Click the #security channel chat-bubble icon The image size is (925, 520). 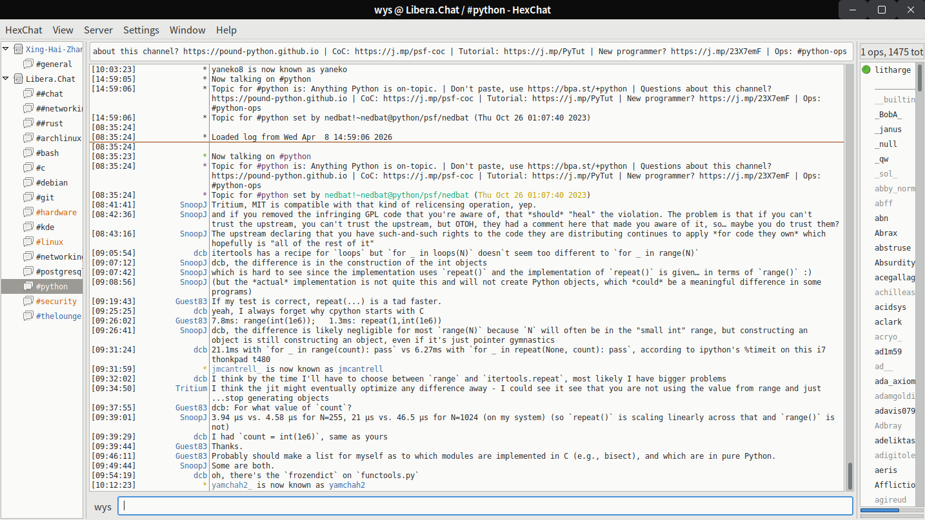point(28,302)
